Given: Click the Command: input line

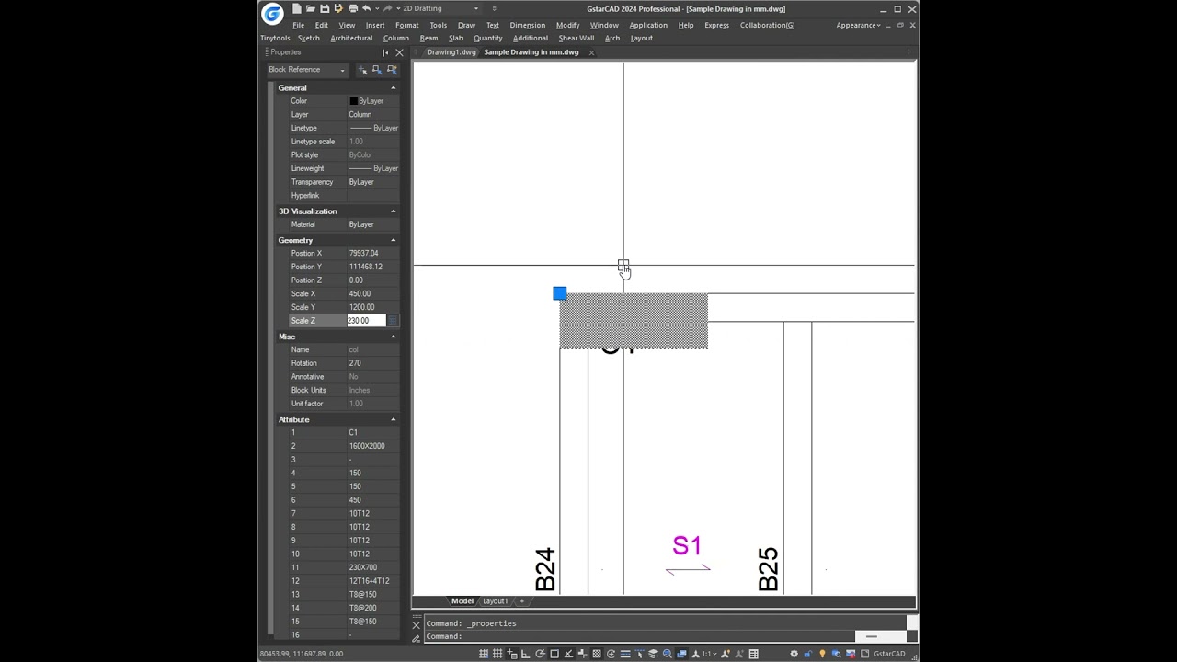Looking at the screenshot, I should click(639, 636).
